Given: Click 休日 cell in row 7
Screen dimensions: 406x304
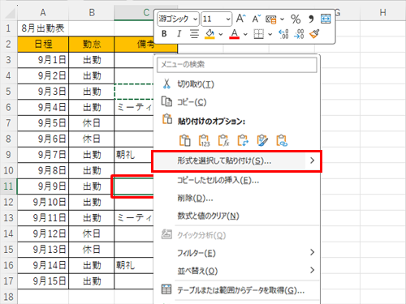Looking at the screenshot, I should (x=92, y=123).
